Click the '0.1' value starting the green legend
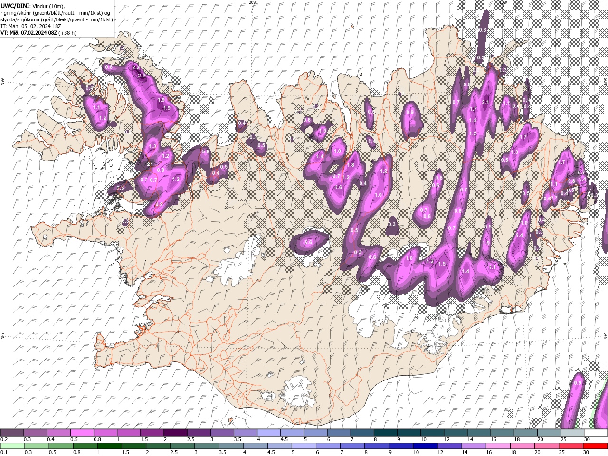Image resolution: width=608 pixels, height=456 pixels. pos(4,453)
